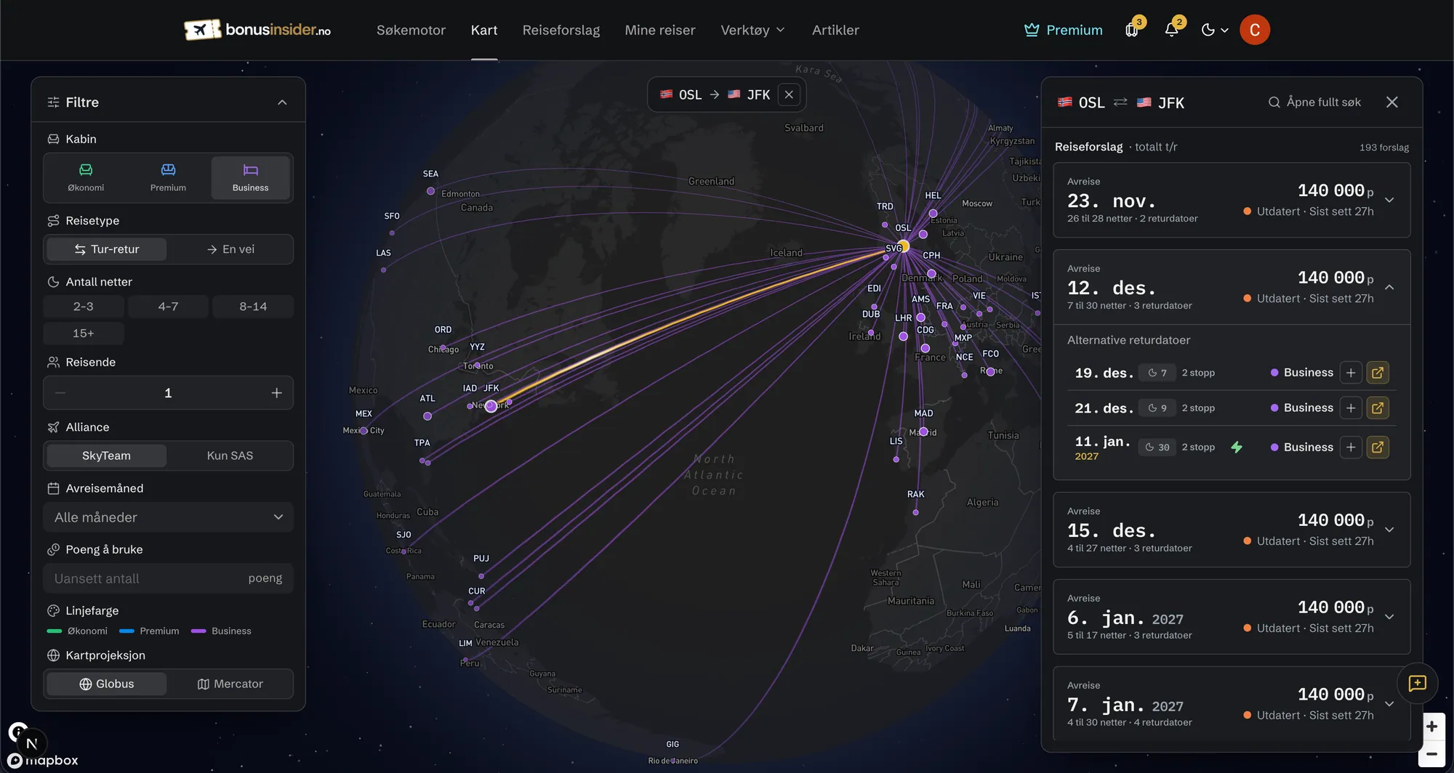
Task: Select Økonomi cabin class
Action: click(x=86, y=178)
